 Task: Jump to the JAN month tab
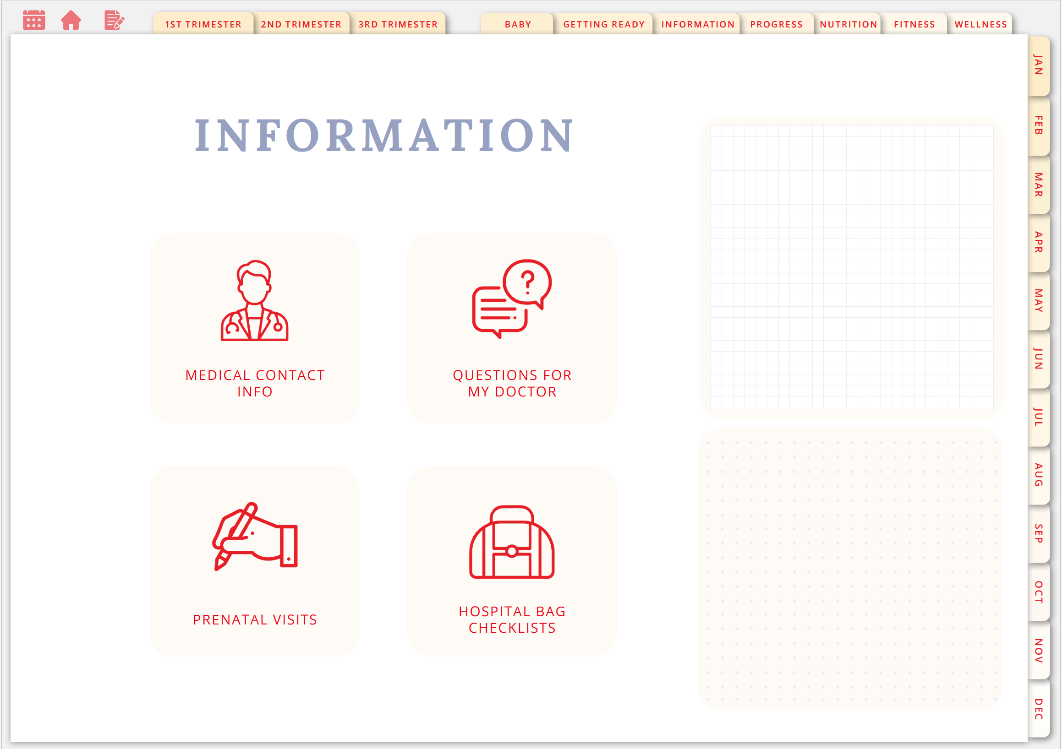pyautogui.click(x=1039, y=65)
